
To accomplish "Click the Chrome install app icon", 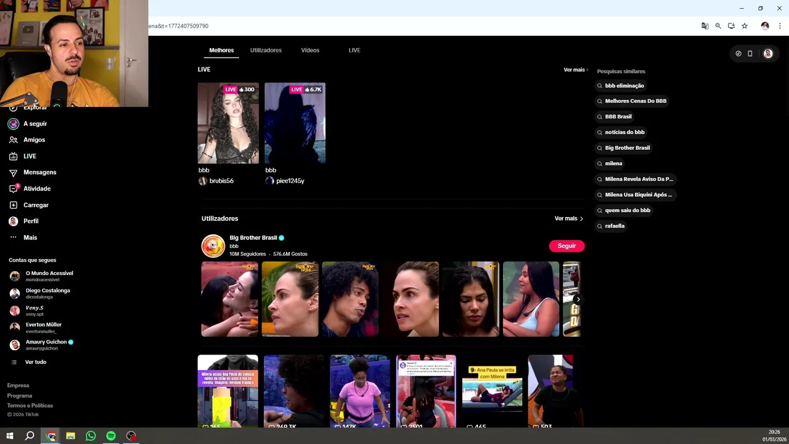I will pyautogui.click(x=731, y=26).
